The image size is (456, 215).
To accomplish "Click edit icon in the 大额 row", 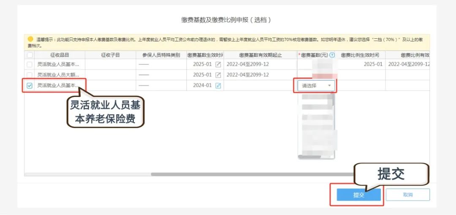I will (218, 75).
